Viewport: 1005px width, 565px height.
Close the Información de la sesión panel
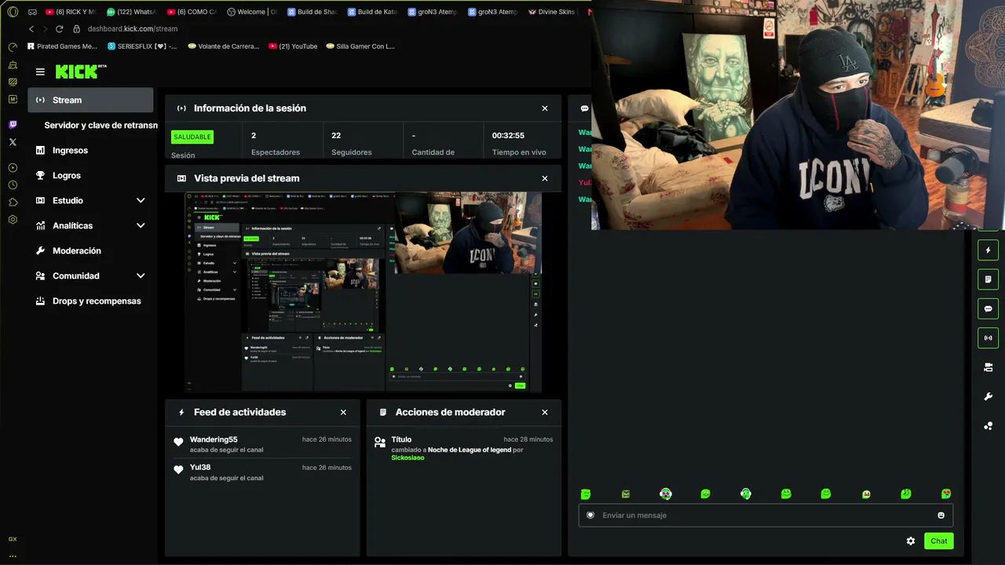click(x=545, y=108)
